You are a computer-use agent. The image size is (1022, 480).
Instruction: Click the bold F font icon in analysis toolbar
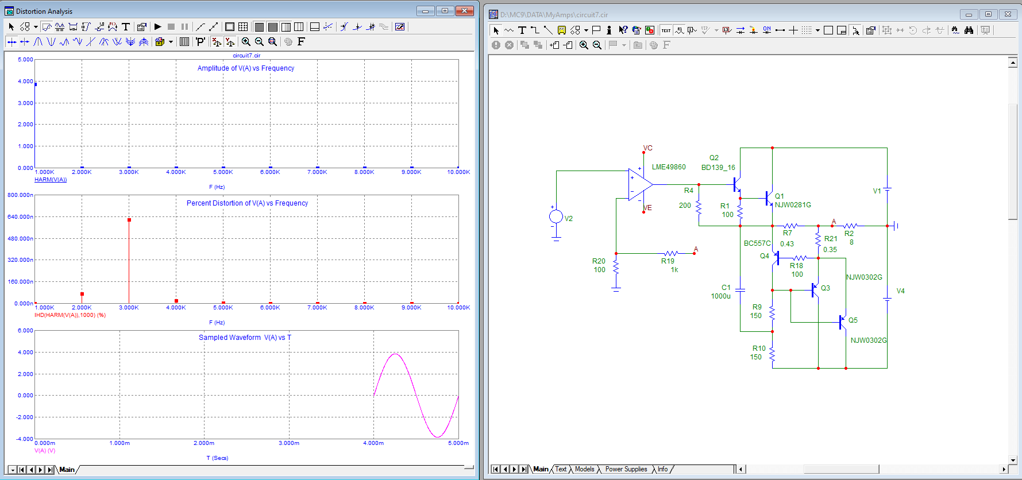(301, 42)
